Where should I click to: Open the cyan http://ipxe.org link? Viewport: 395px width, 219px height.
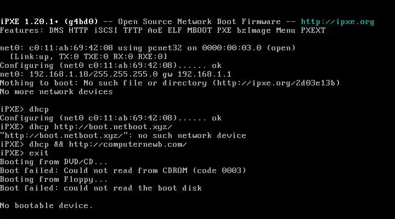point(337,22)
